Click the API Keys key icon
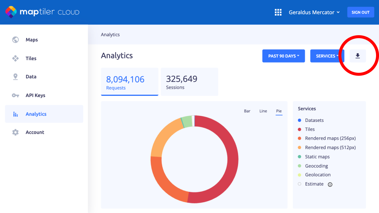The width and height of the screenshot is (379, 213). tap(15, 95)
